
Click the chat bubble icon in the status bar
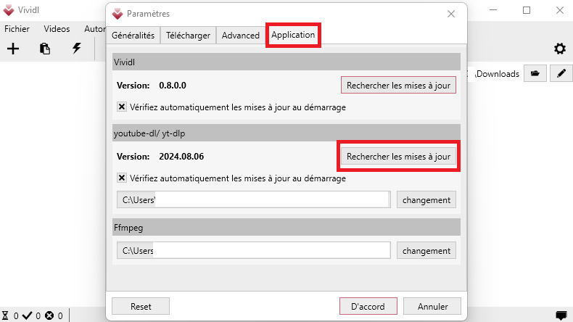[561, 315]
